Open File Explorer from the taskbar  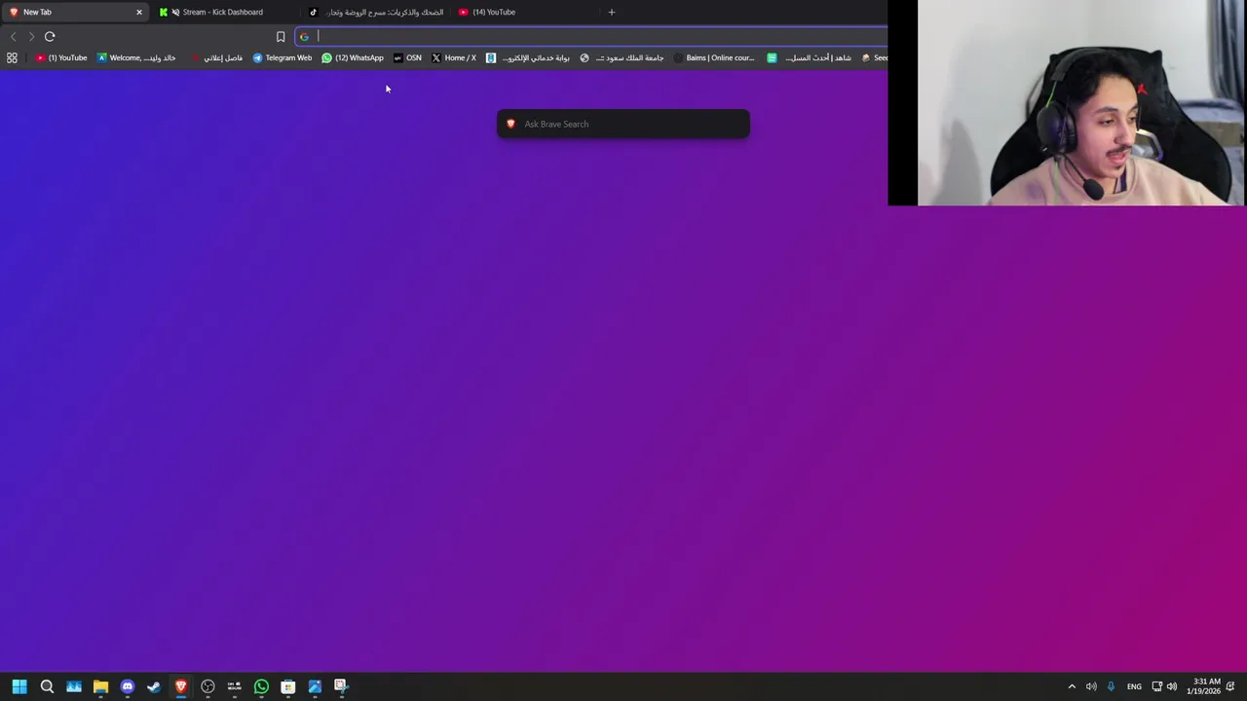[100, 686]
